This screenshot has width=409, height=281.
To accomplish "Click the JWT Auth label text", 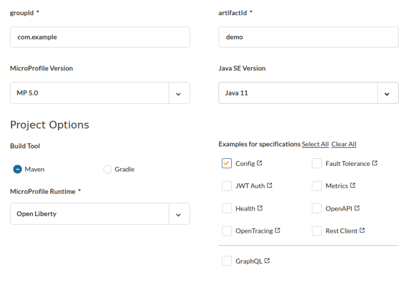I will pyautogui.click(x=250, y=186).
